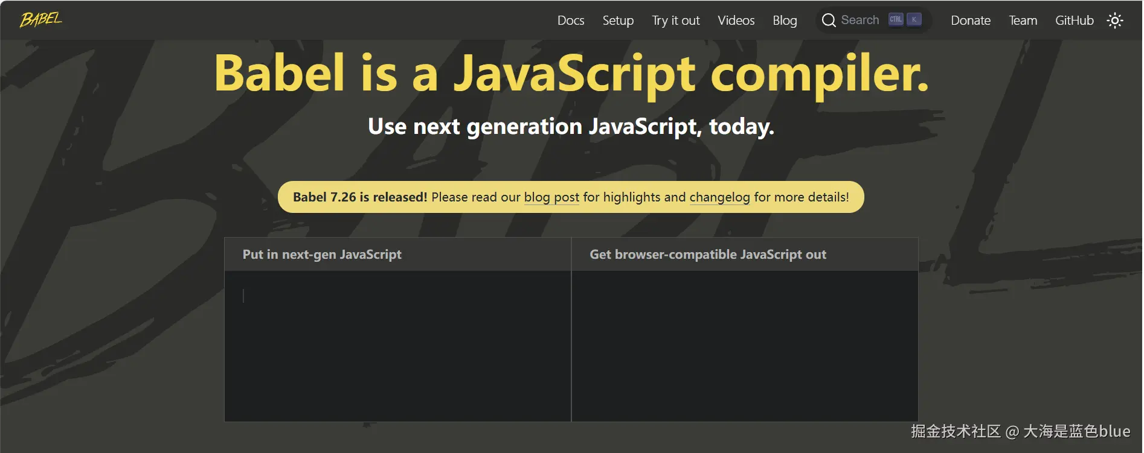Click 'Put in next-gen JavaScript' header

(x=322, y=255)
